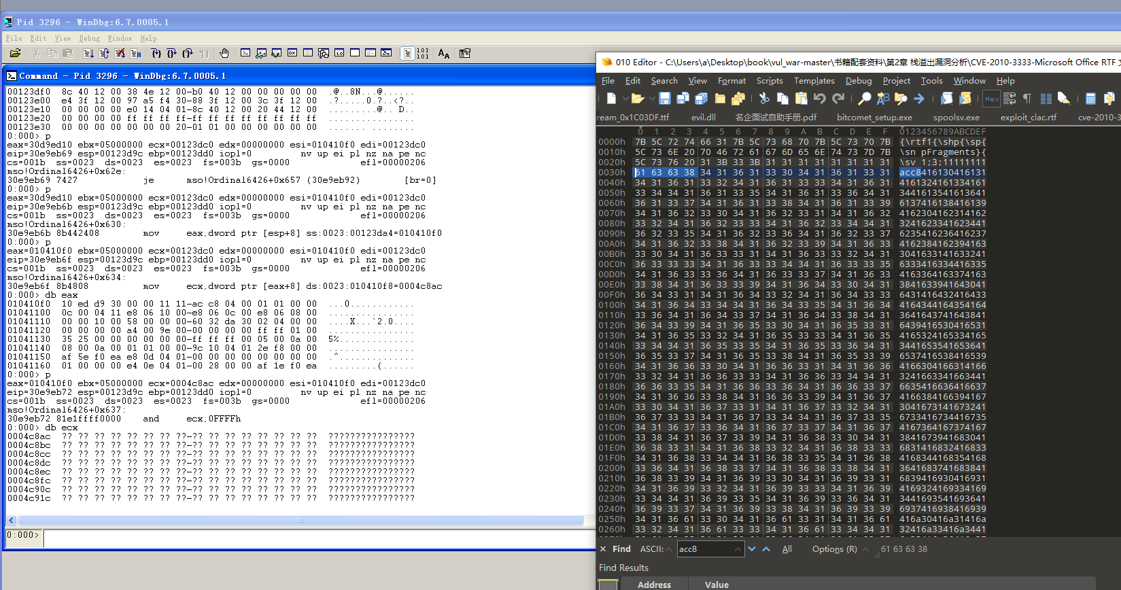1121x590 pixels.
Task: Click Step Over icon in WinDbg toolbar
Action: 171,53
